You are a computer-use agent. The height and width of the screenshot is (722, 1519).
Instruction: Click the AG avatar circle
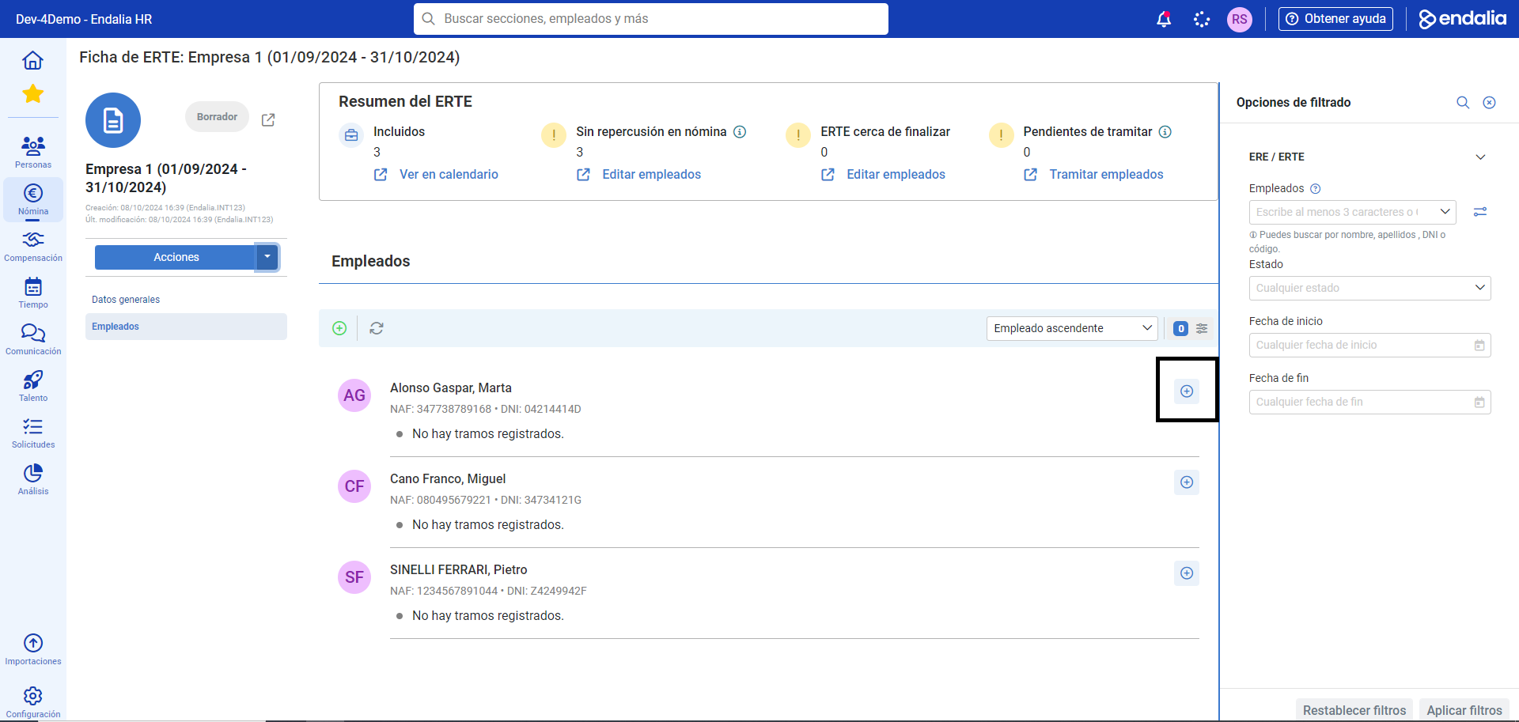[x=354, y=395]
